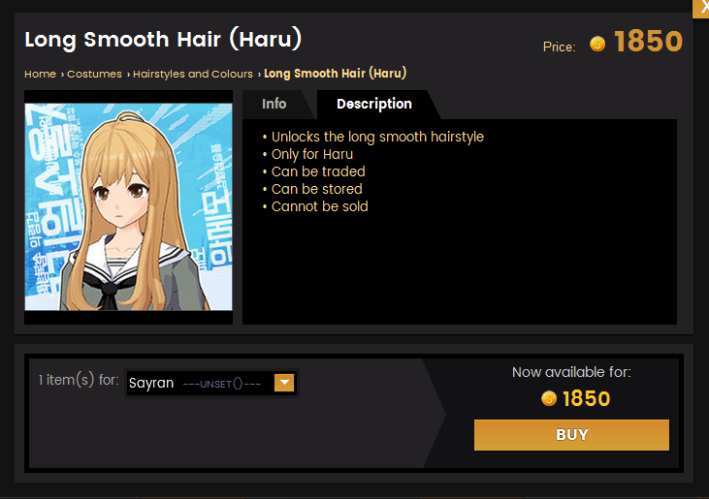Click the 'Unlocks the long smooth hairstyle' line
Image resolution: width=709 pixels, height=499 pixels.
coord(377,137)
